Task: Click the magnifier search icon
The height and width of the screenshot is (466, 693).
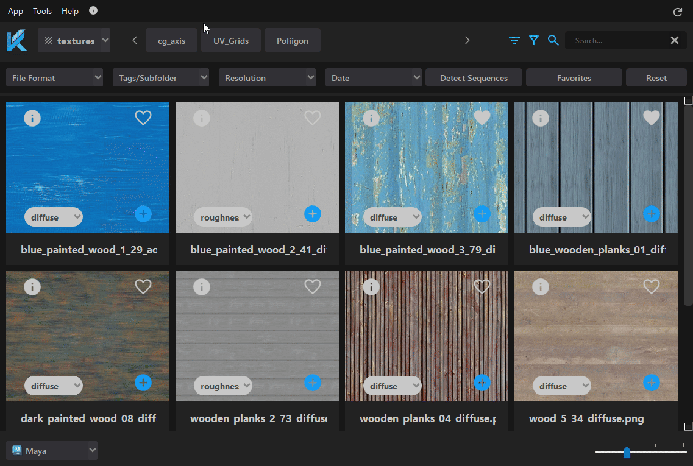Action: (553, 40)
